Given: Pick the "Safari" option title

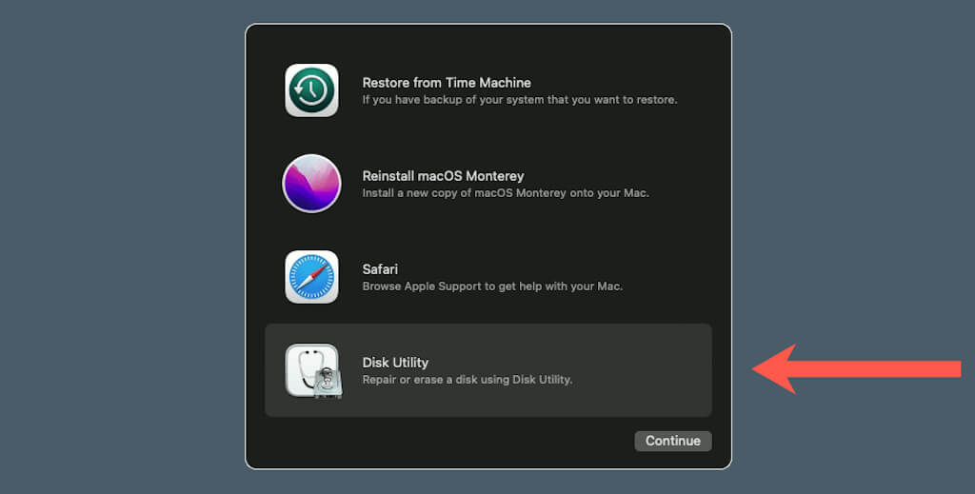Looking at the screenshot, I should click(380, 269).
